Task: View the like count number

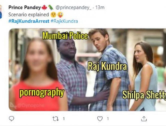Action: click(108, 119)
